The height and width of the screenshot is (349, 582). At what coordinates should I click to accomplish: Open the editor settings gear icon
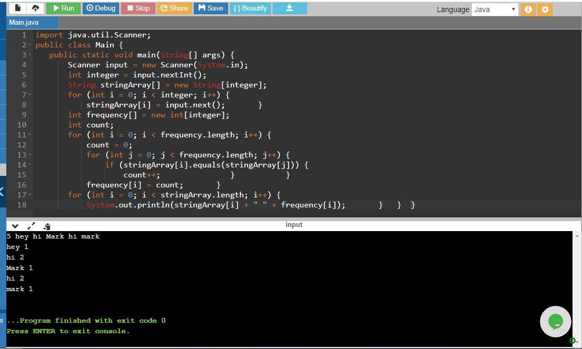[545, 9]
